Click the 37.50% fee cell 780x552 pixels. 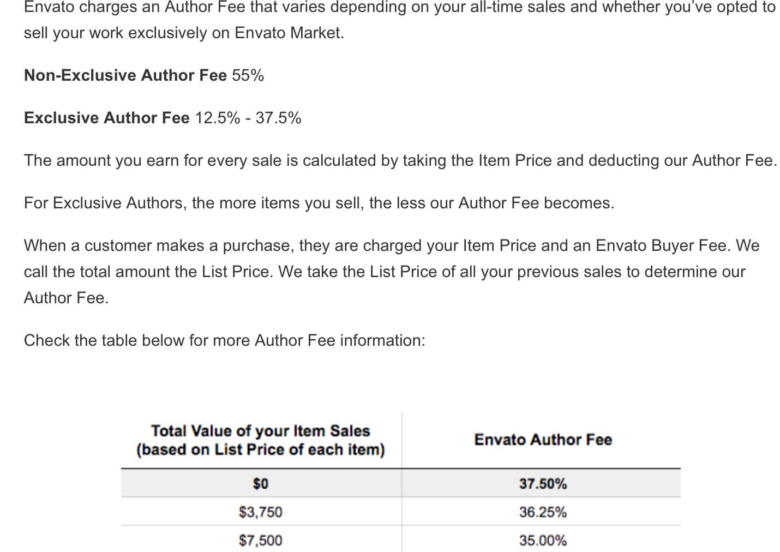(x=543, y=483)
